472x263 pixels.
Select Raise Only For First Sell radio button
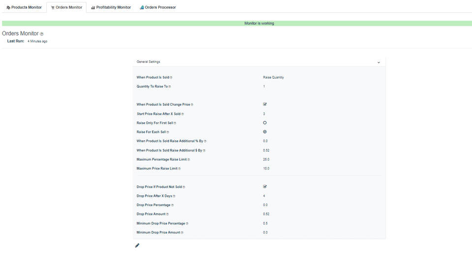(265, 123)
